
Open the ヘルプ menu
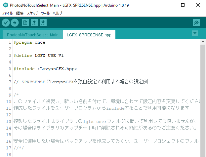(x=57, y=14)
